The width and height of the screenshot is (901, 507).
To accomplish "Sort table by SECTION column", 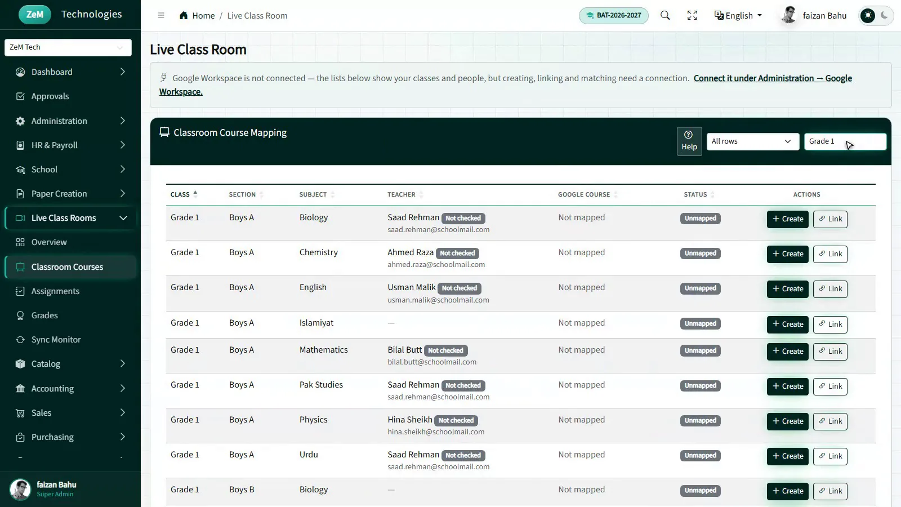I will (246, 194).
